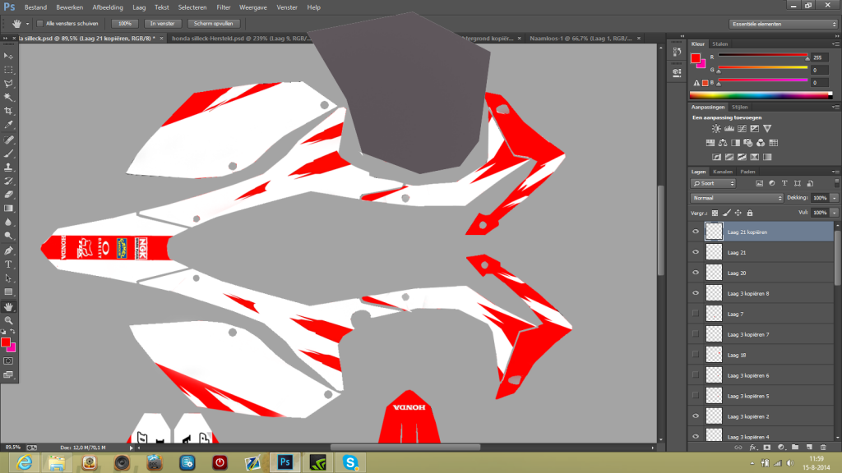Create a new group with folder icon
Screen dimensions: 842x473
(795, 448)
